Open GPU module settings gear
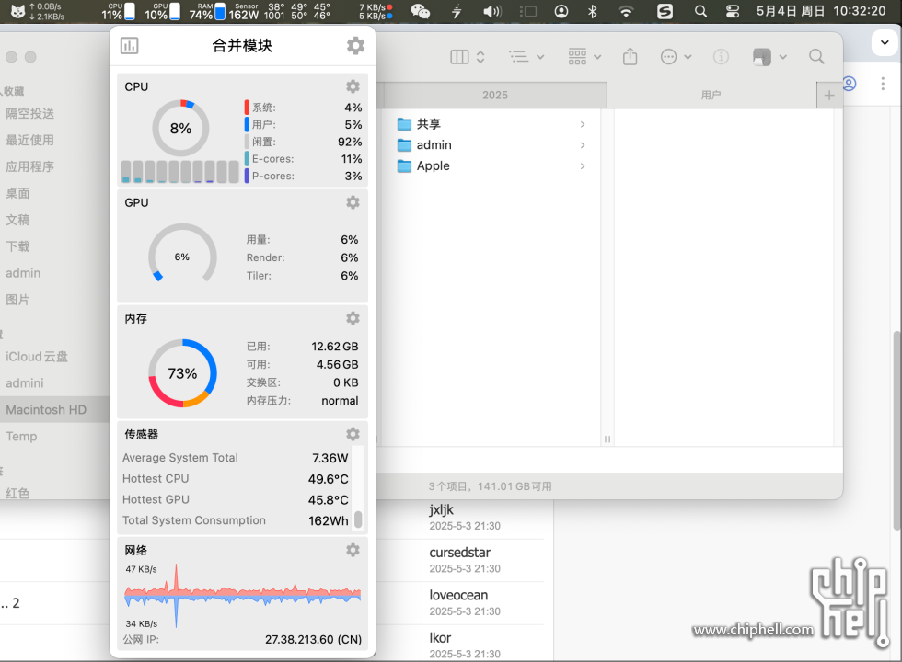This screenshot has width=902, height=662. coord(353,202)
